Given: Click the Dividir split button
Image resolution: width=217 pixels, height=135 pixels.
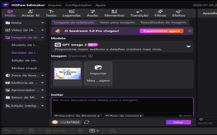Looking at the screenshot, I should point(56,131).
